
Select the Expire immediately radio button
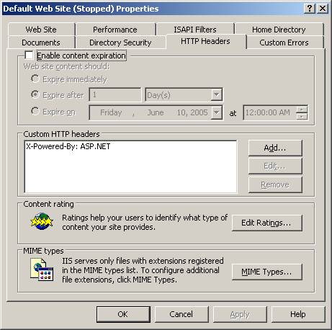(35, 79)
